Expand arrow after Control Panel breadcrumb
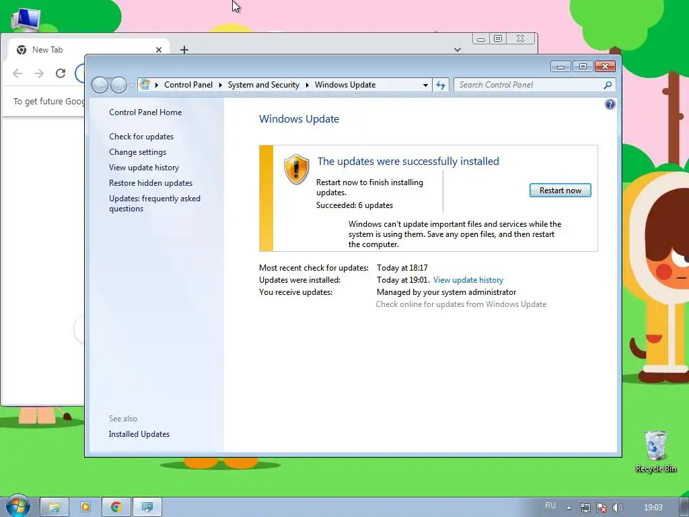 pyautogui.click(x=220, y=85)
